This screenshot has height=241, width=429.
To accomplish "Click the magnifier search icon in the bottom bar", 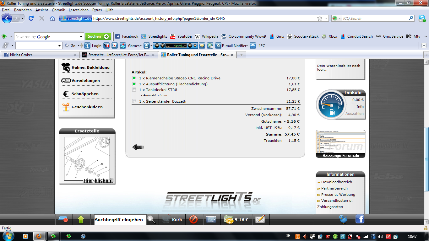I will (x=151, y=219).
